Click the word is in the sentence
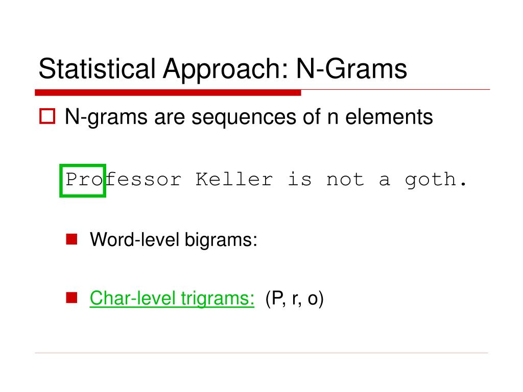This screenshot has height=392, width=523. pos(299,179)
